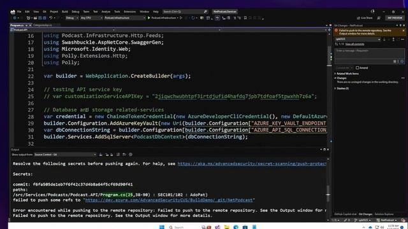Screen dimensions: 408x229
Task: Click the Visual Studio taskbar icon
Action: click(217, 227)
